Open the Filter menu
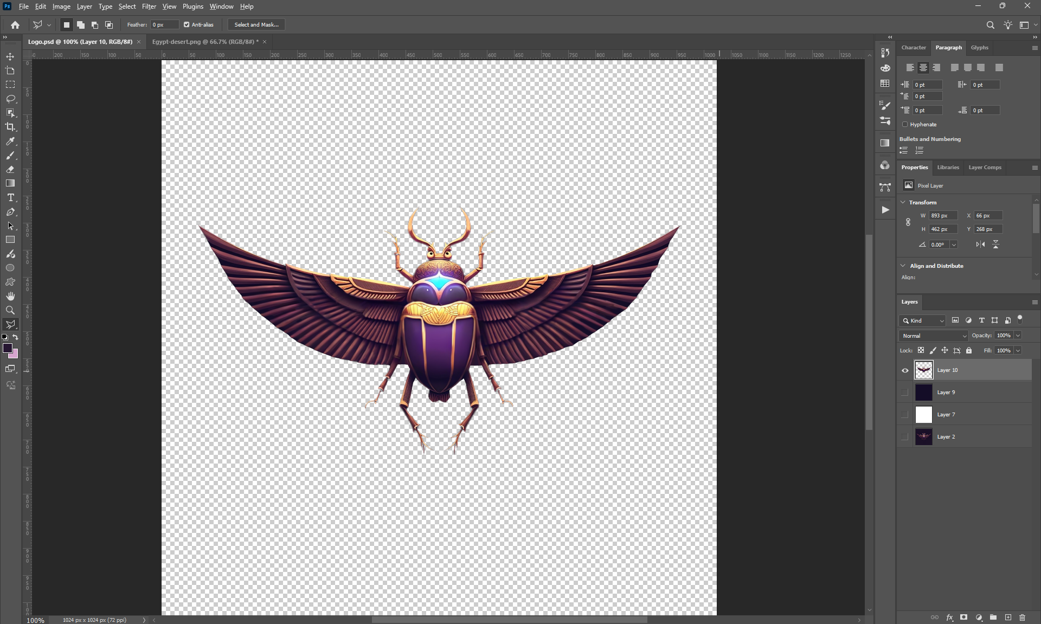 tap(149, 7)
